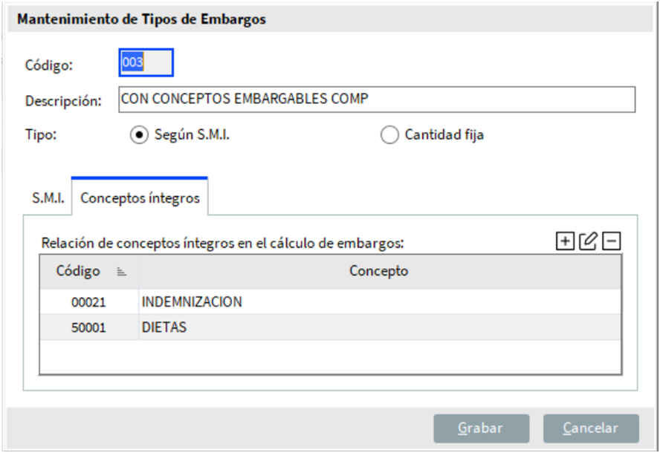Click the sort indicator icon beside Código header

point(122,272)
